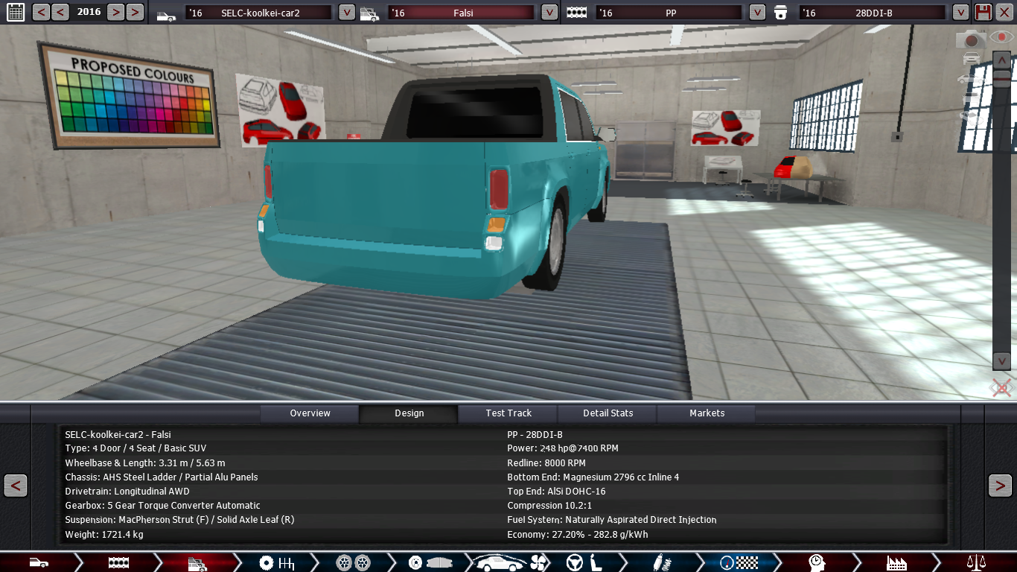Viewport: 1017px width, 572px height.
Task: Switch to front view camera angle
Action: tap(971, 58)
